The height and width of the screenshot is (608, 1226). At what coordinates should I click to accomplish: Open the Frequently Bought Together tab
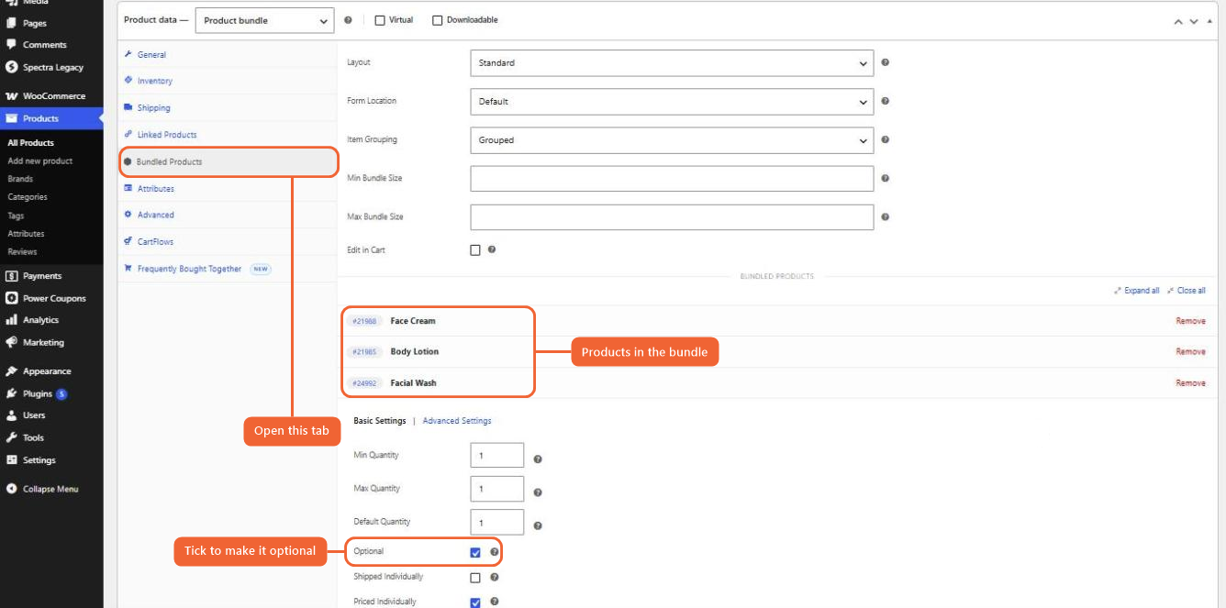[189, 269]
